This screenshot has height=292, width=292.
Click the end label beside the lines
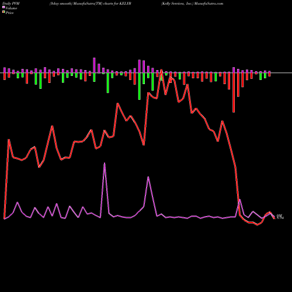coord(280,217)
